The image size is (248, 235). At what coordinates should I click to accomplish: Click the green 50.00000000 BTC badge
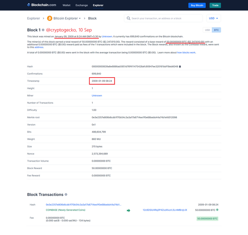click(x=207, y=219)
